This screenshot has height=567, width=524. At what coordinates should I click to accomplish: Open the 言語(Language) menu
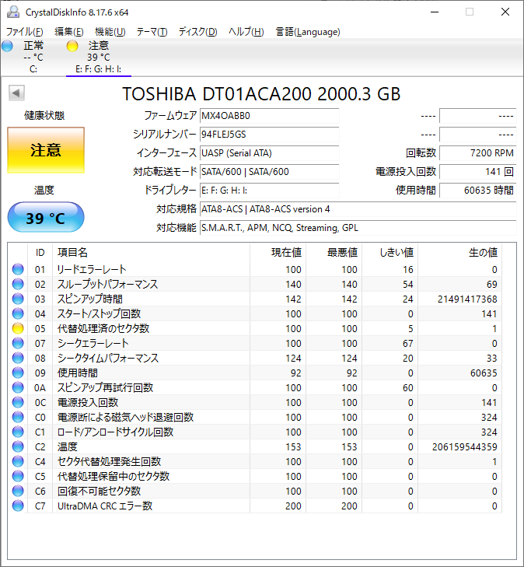click(308, 32)
